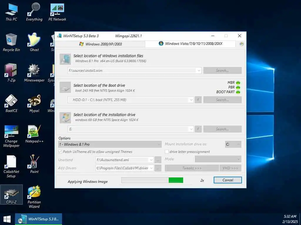Click the 2x speed indicator text
The height and width of the screenshot is (225, 301).
202,180
